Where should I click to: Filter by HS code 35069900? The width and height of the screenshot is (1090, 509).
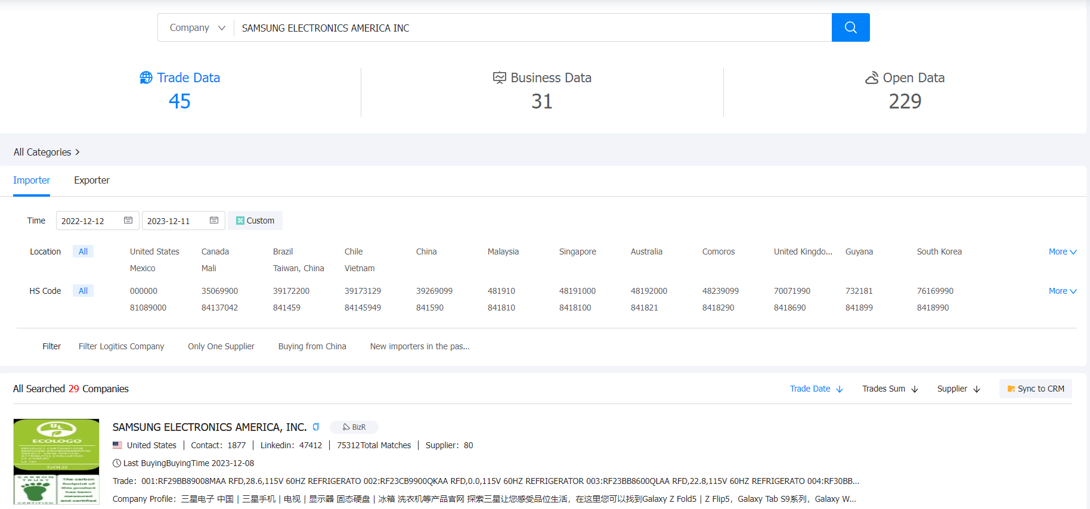click(x=219, y=291)
